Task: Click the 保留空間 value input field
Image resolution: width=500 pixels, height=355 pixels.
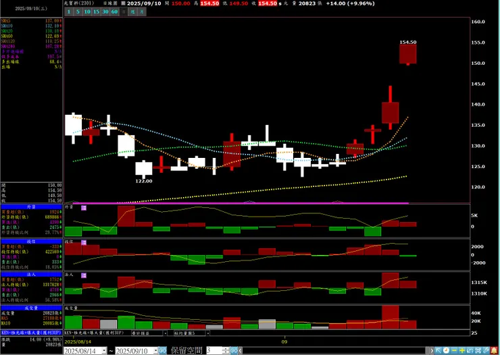Action: click(214, 350)
